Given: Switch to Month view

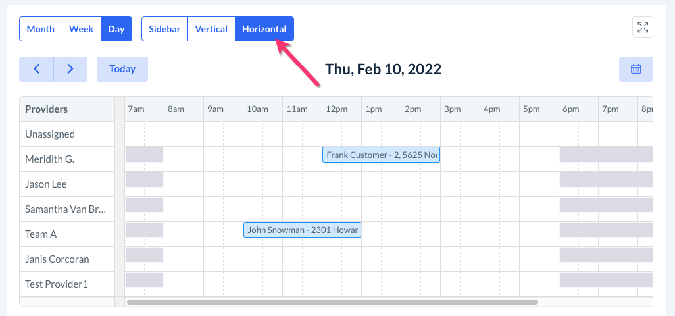Looking at the screenshot, I should 41,29.
